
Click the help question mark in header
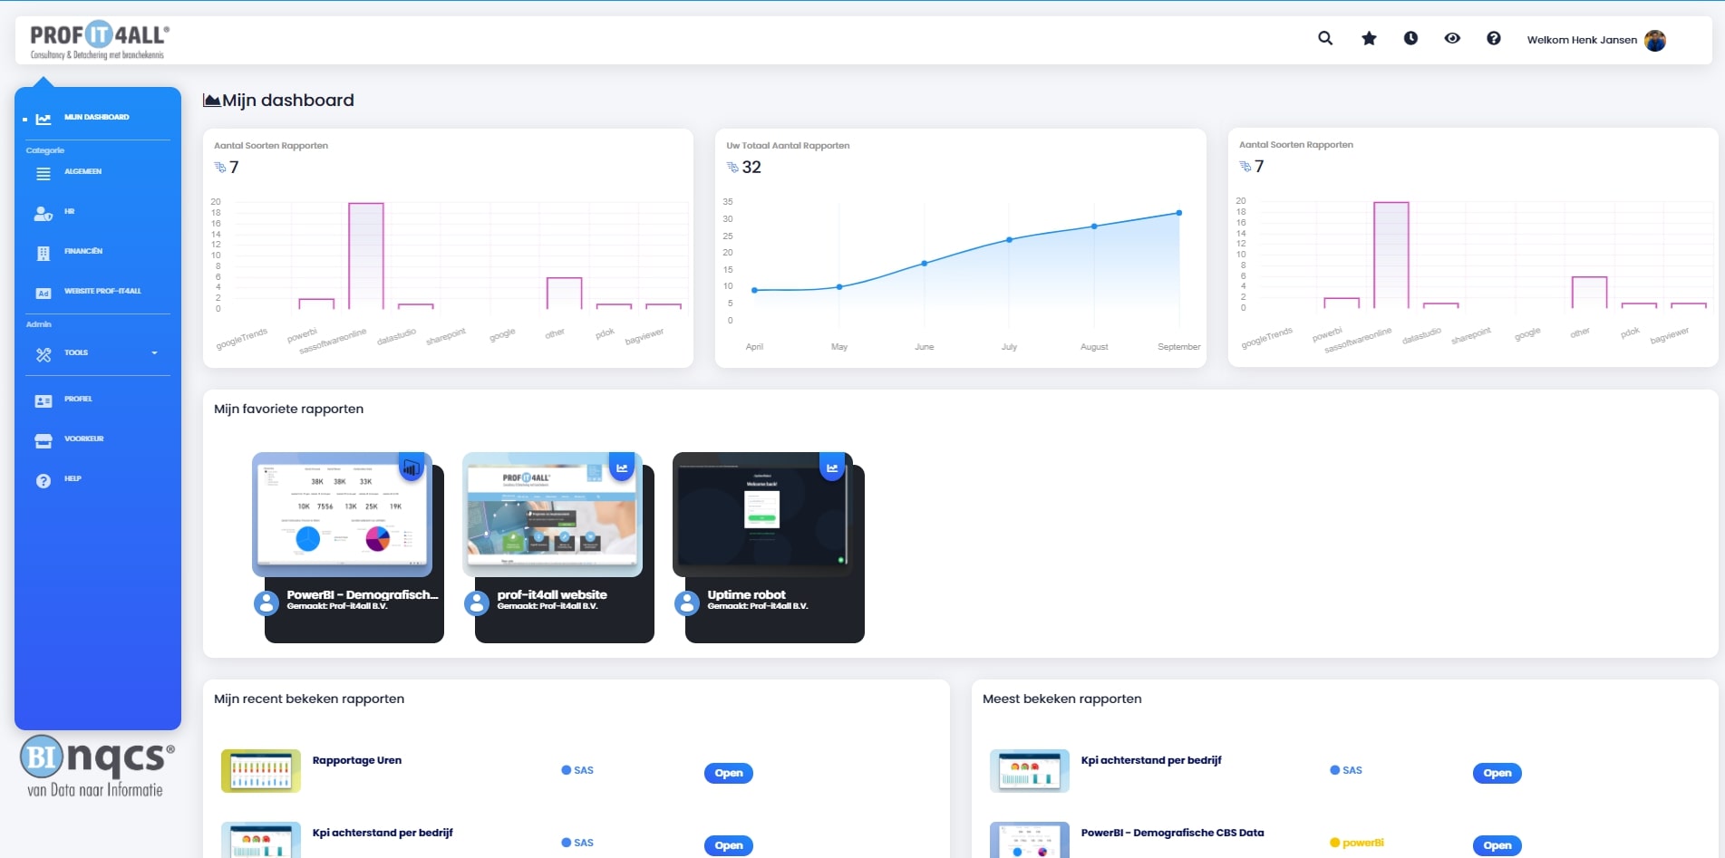tap(1494, 38)
